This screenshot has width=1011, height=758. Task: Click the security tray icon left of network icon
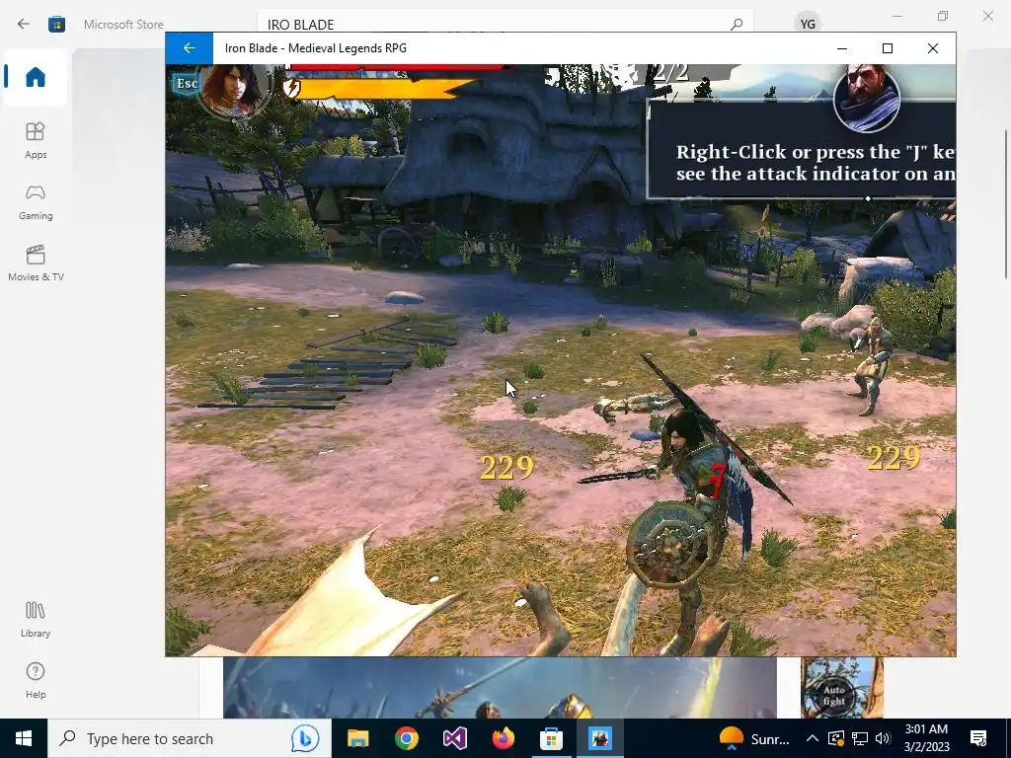pos(835,738)
